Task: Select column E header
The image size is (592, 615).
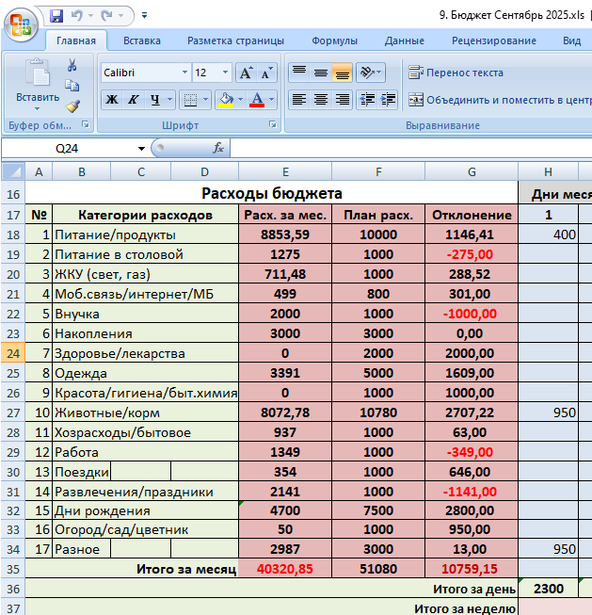Action: (x=285, y=171)
